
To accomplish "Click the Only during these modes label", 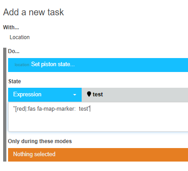I will point(40,141).
